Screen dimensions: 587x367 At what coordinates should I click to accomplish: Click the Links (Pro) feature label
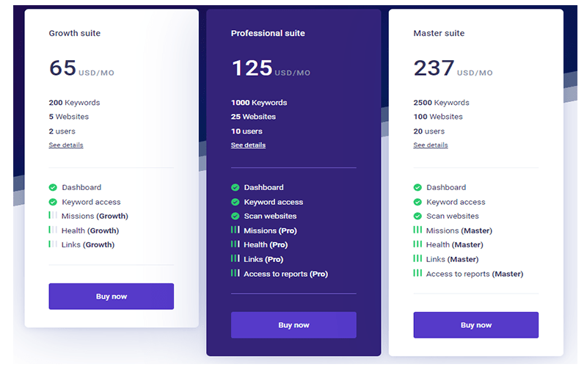[263, 259]
